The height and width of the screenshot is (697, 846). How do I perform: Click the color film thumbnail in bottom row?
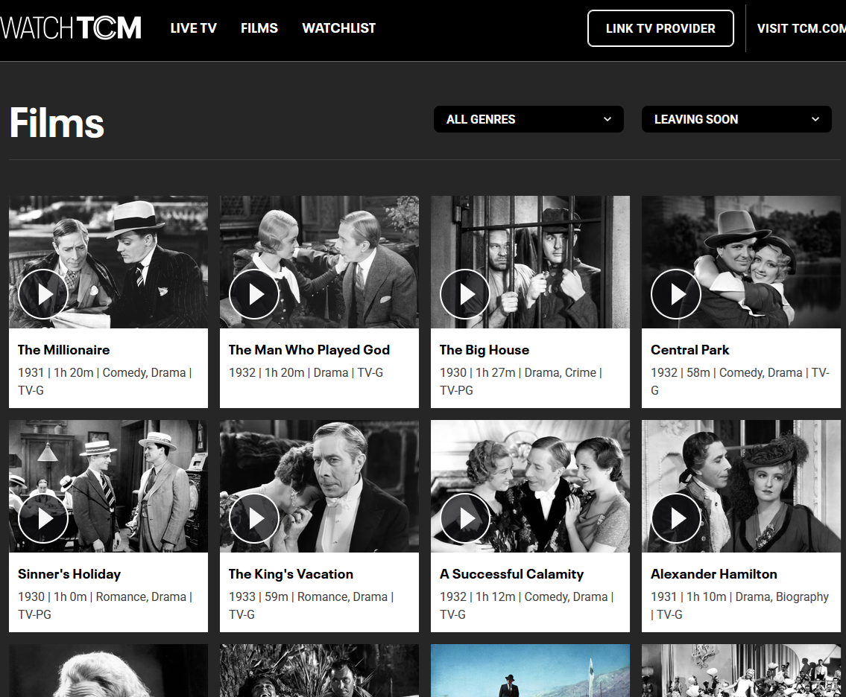pos(531,671)
